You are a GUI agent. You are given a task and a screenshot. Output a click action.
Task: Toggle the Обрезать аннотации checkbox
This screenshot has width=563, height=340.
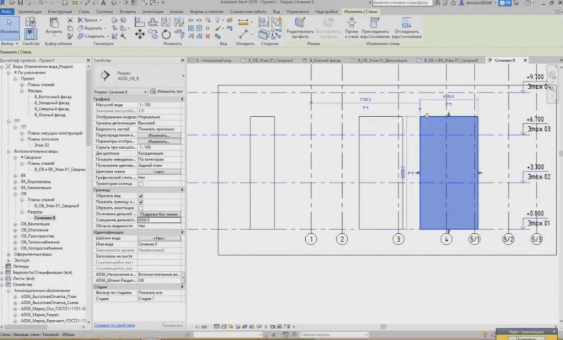pos(141,208)
